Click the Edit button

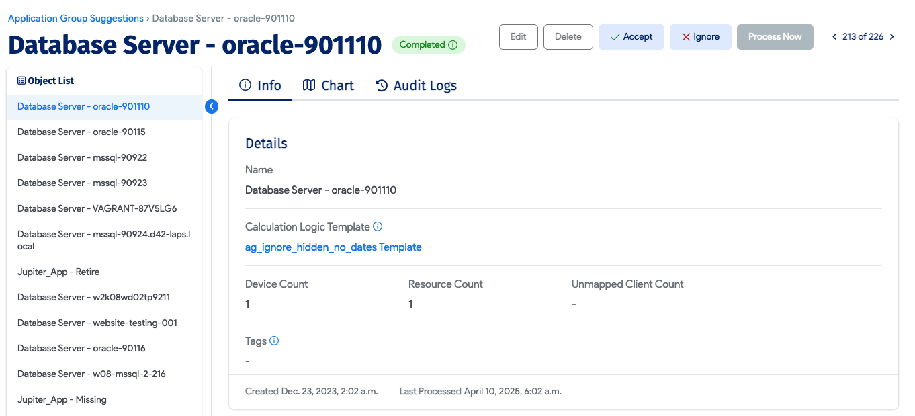518,37
